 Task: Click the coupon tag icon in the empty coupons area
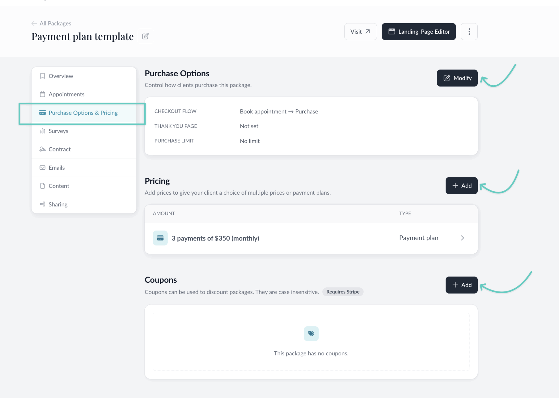pyautogui.click(x=311, y=333)
